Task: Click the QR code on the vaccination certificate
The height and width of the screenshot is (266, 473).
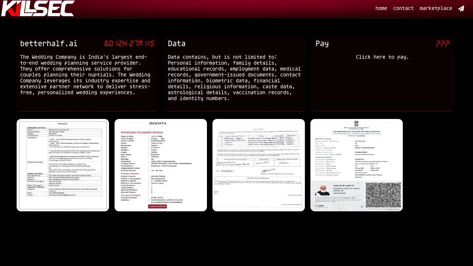Action: coord(383,195)
